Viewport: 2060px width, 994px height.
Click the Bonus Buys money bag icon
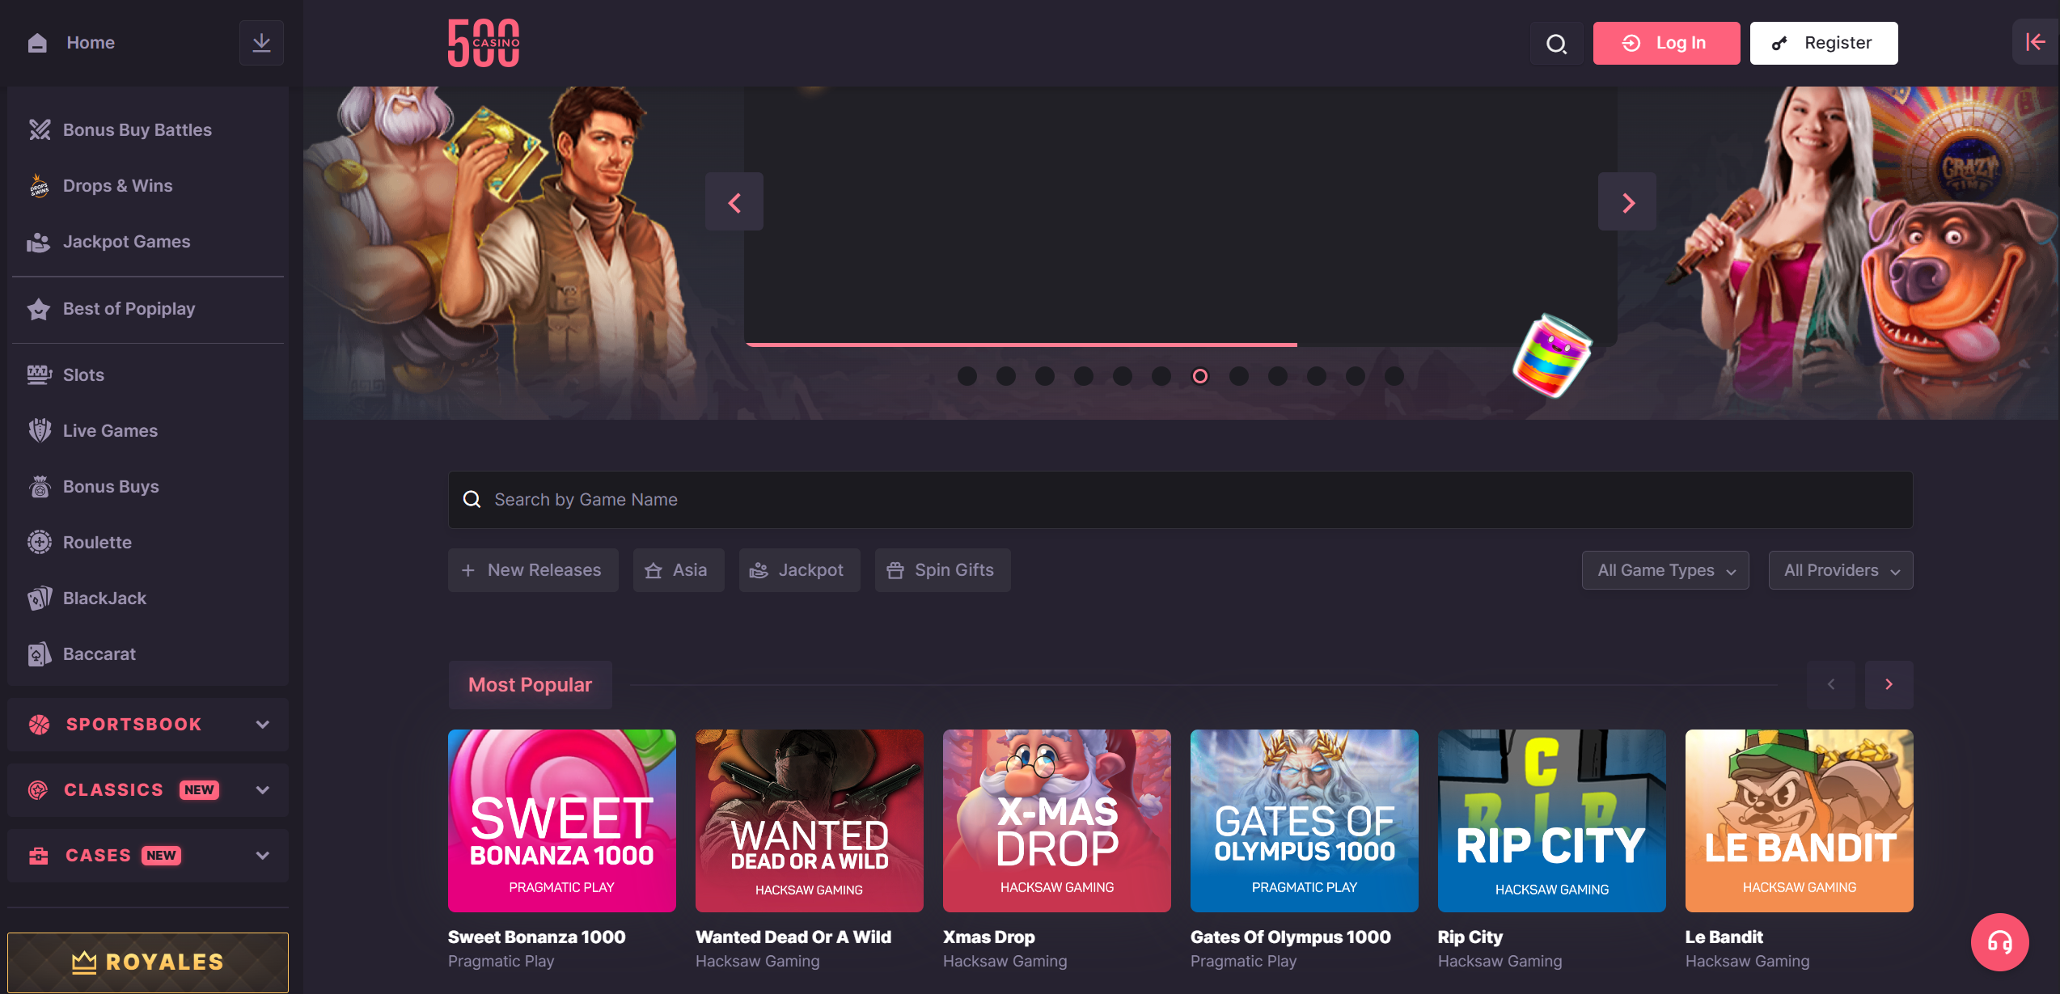click(39, 487)
